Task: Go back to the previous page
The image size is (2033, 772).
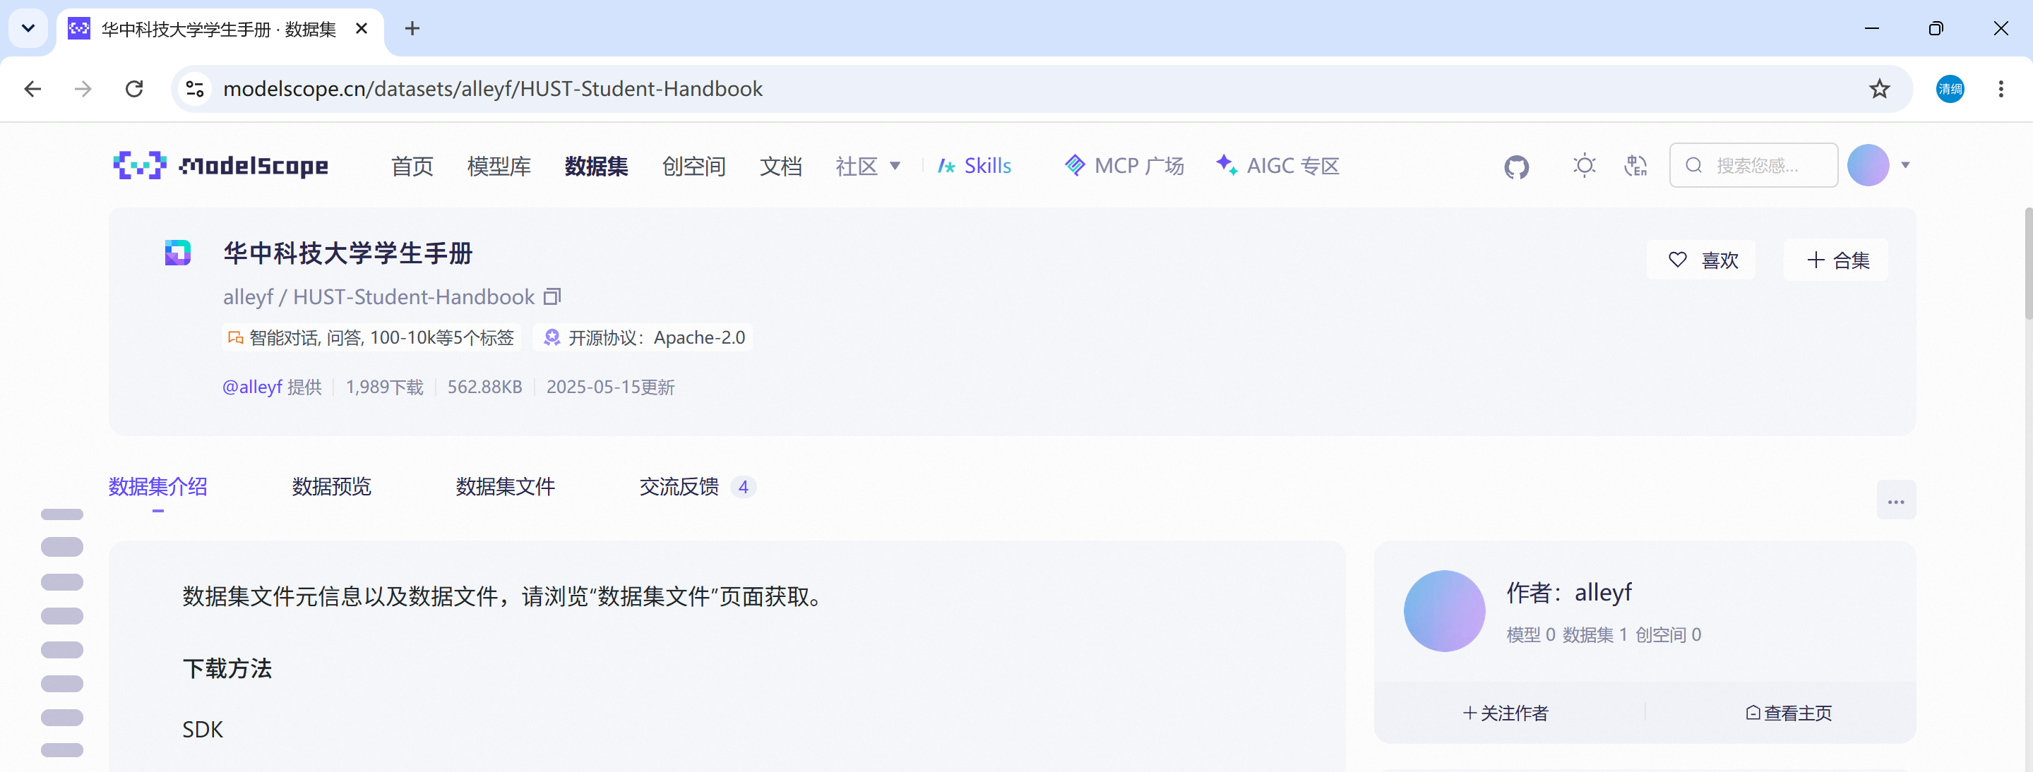Action: pyautogui.click(x=32, y=89)
